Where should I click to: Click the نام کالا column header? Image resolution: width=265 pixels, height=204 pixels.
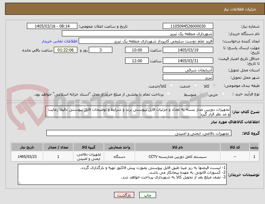coord(178,147)
